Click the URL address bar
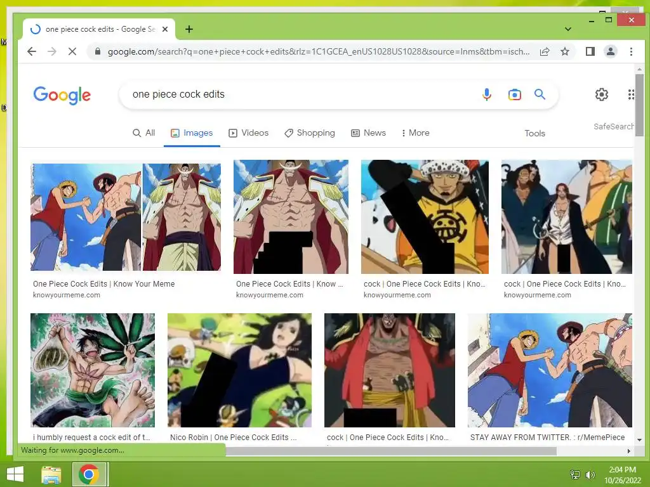Screen dimensions: 650x487 pos(319,51)
